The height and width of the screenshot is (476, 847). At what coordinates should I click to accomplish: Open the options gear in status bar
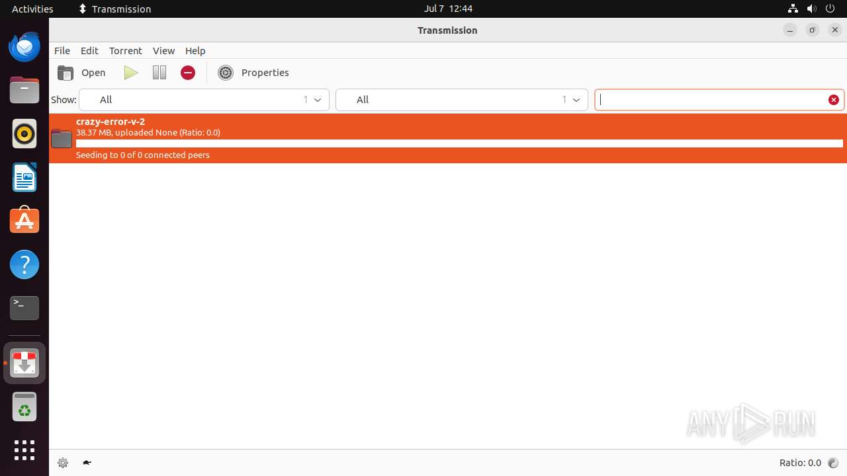click(63, 463)
